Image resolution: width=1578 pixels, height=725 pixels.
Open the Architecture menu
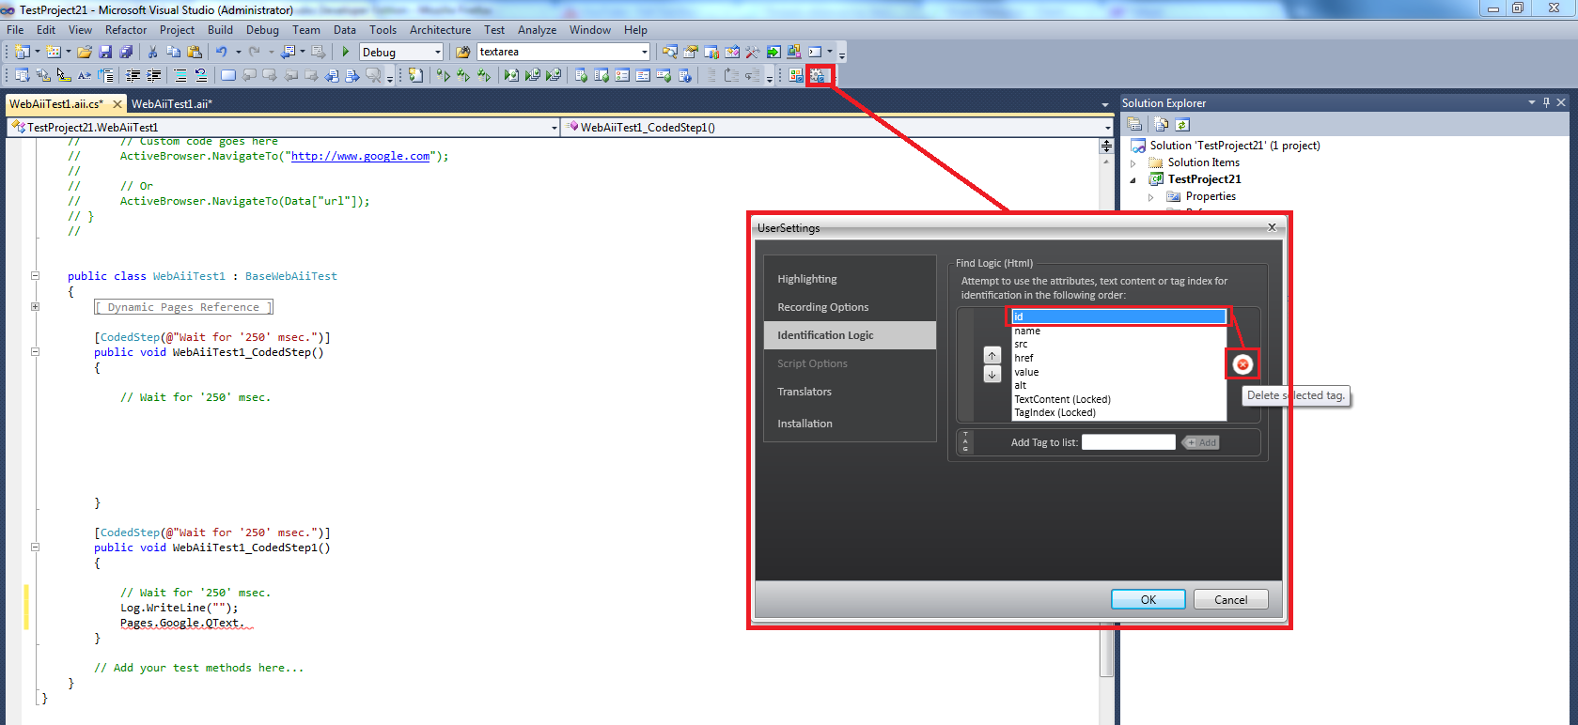(x=440, y=30)
